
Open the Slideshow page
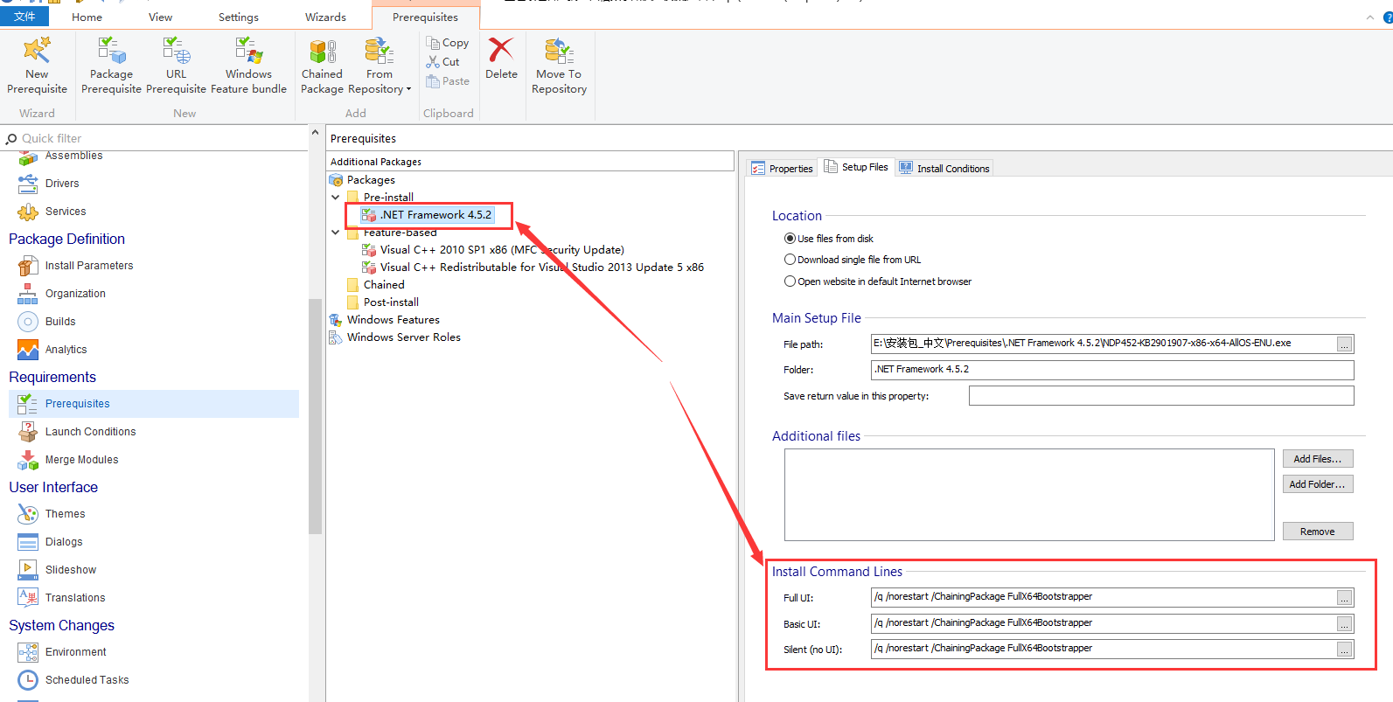[71, 570]
